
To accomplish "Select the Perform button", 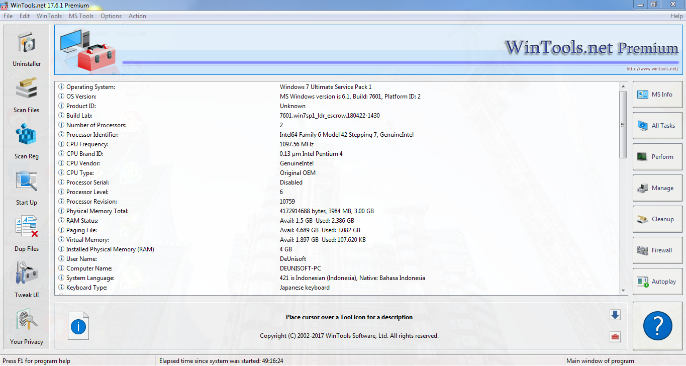I will 657,157.
